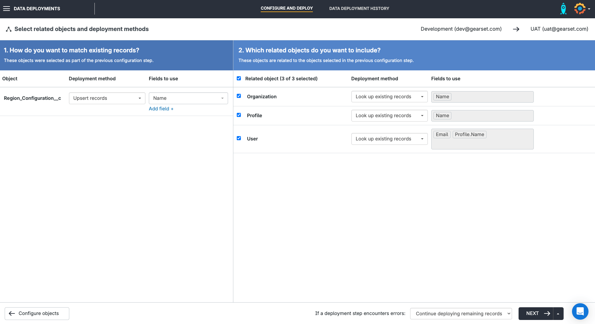Viewport: 595px width, 324px height.
Task: Toggle the User related object checkbox
Action: pyautogui.click(x=239, y=138)
